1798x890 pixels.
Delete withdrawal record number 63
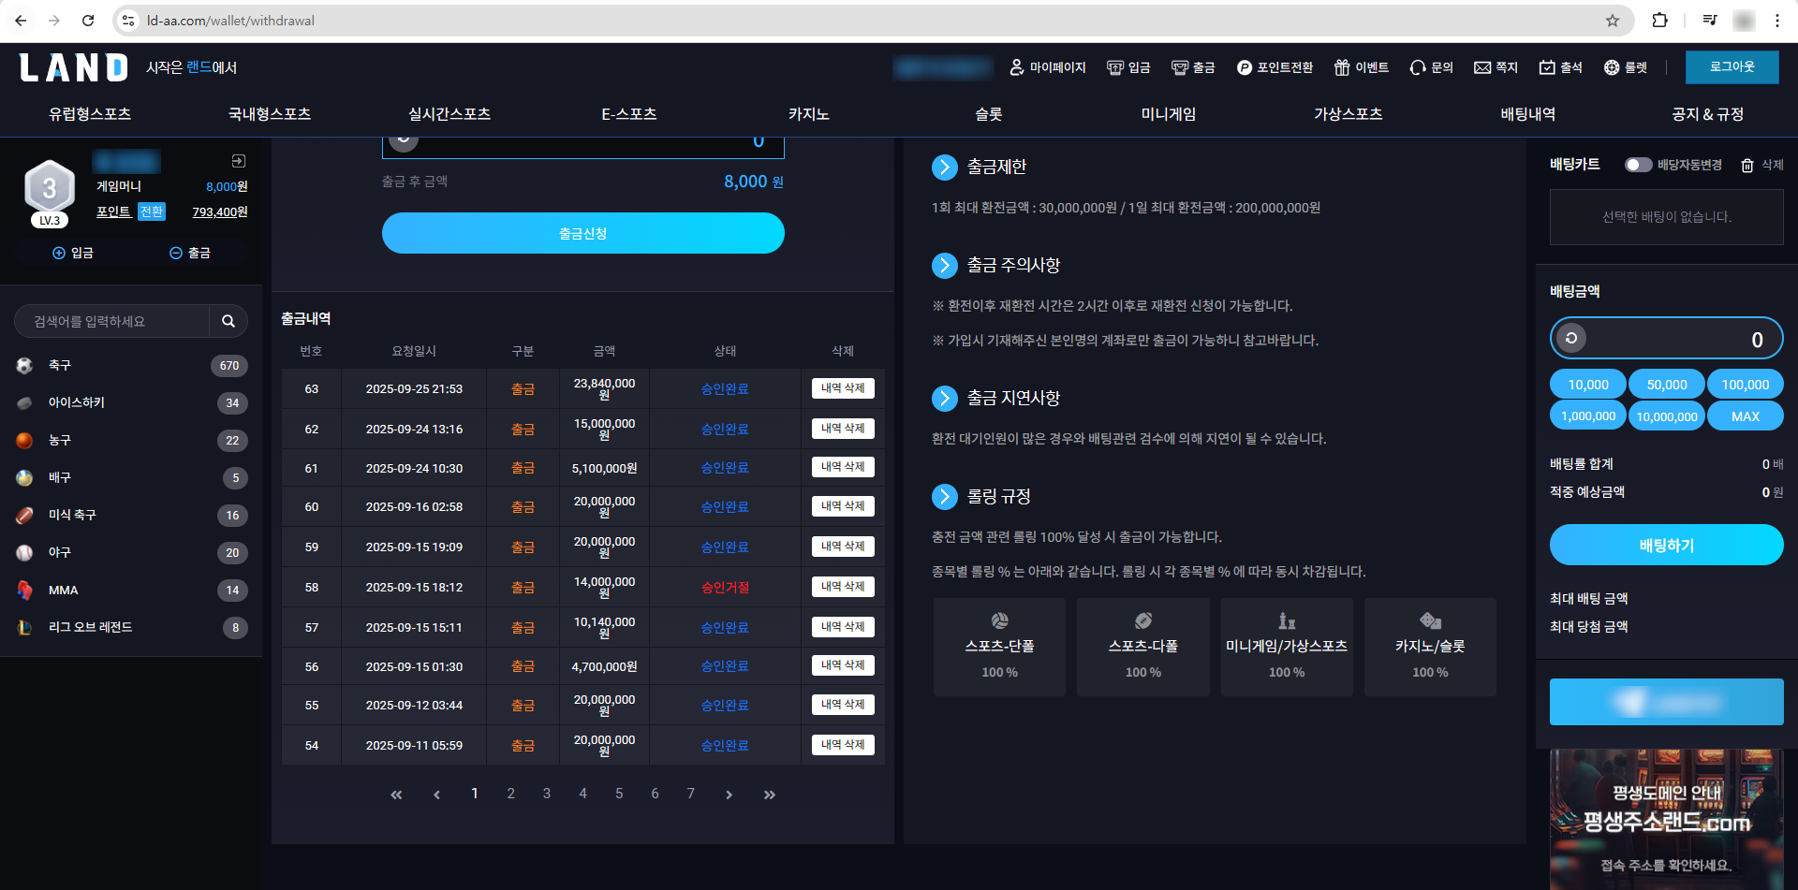843,388
